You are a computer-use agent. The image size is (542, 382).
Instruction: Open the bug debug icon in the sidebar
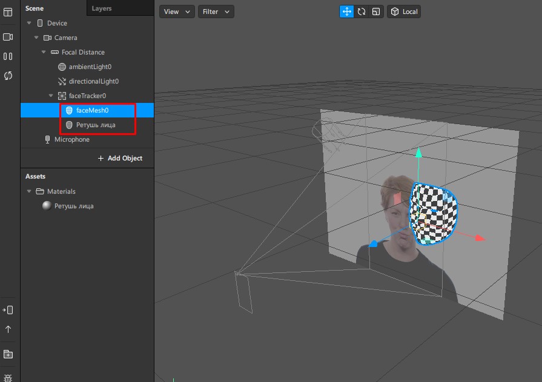coord(8,378)
